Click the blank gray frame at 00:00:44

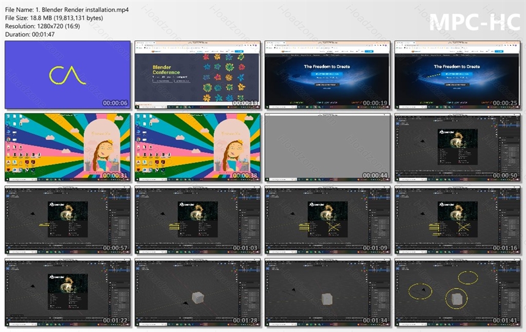327,147
